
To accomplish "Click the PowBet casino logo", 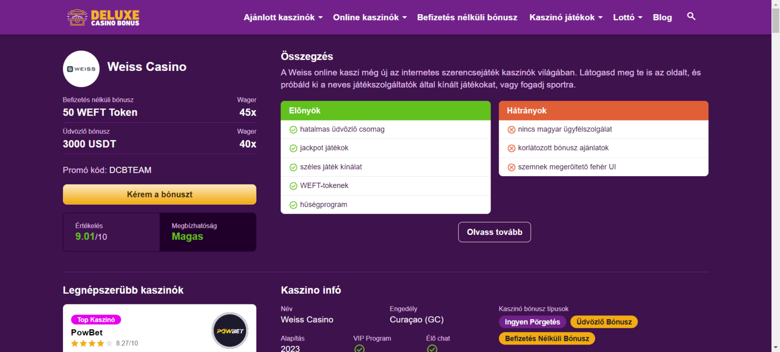I will coord(230,331).
